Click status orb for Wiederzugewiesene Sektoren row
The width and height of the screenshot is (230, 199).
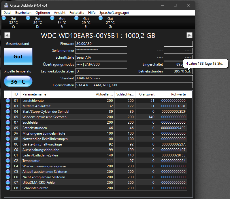8,117
